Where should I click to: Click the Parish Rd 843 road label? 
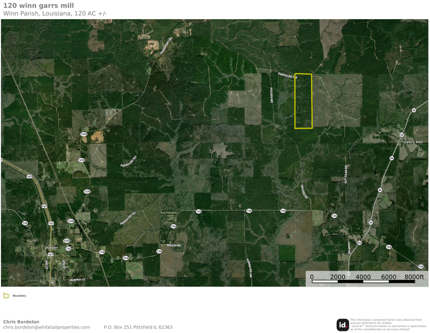click(x=128, y=161)
